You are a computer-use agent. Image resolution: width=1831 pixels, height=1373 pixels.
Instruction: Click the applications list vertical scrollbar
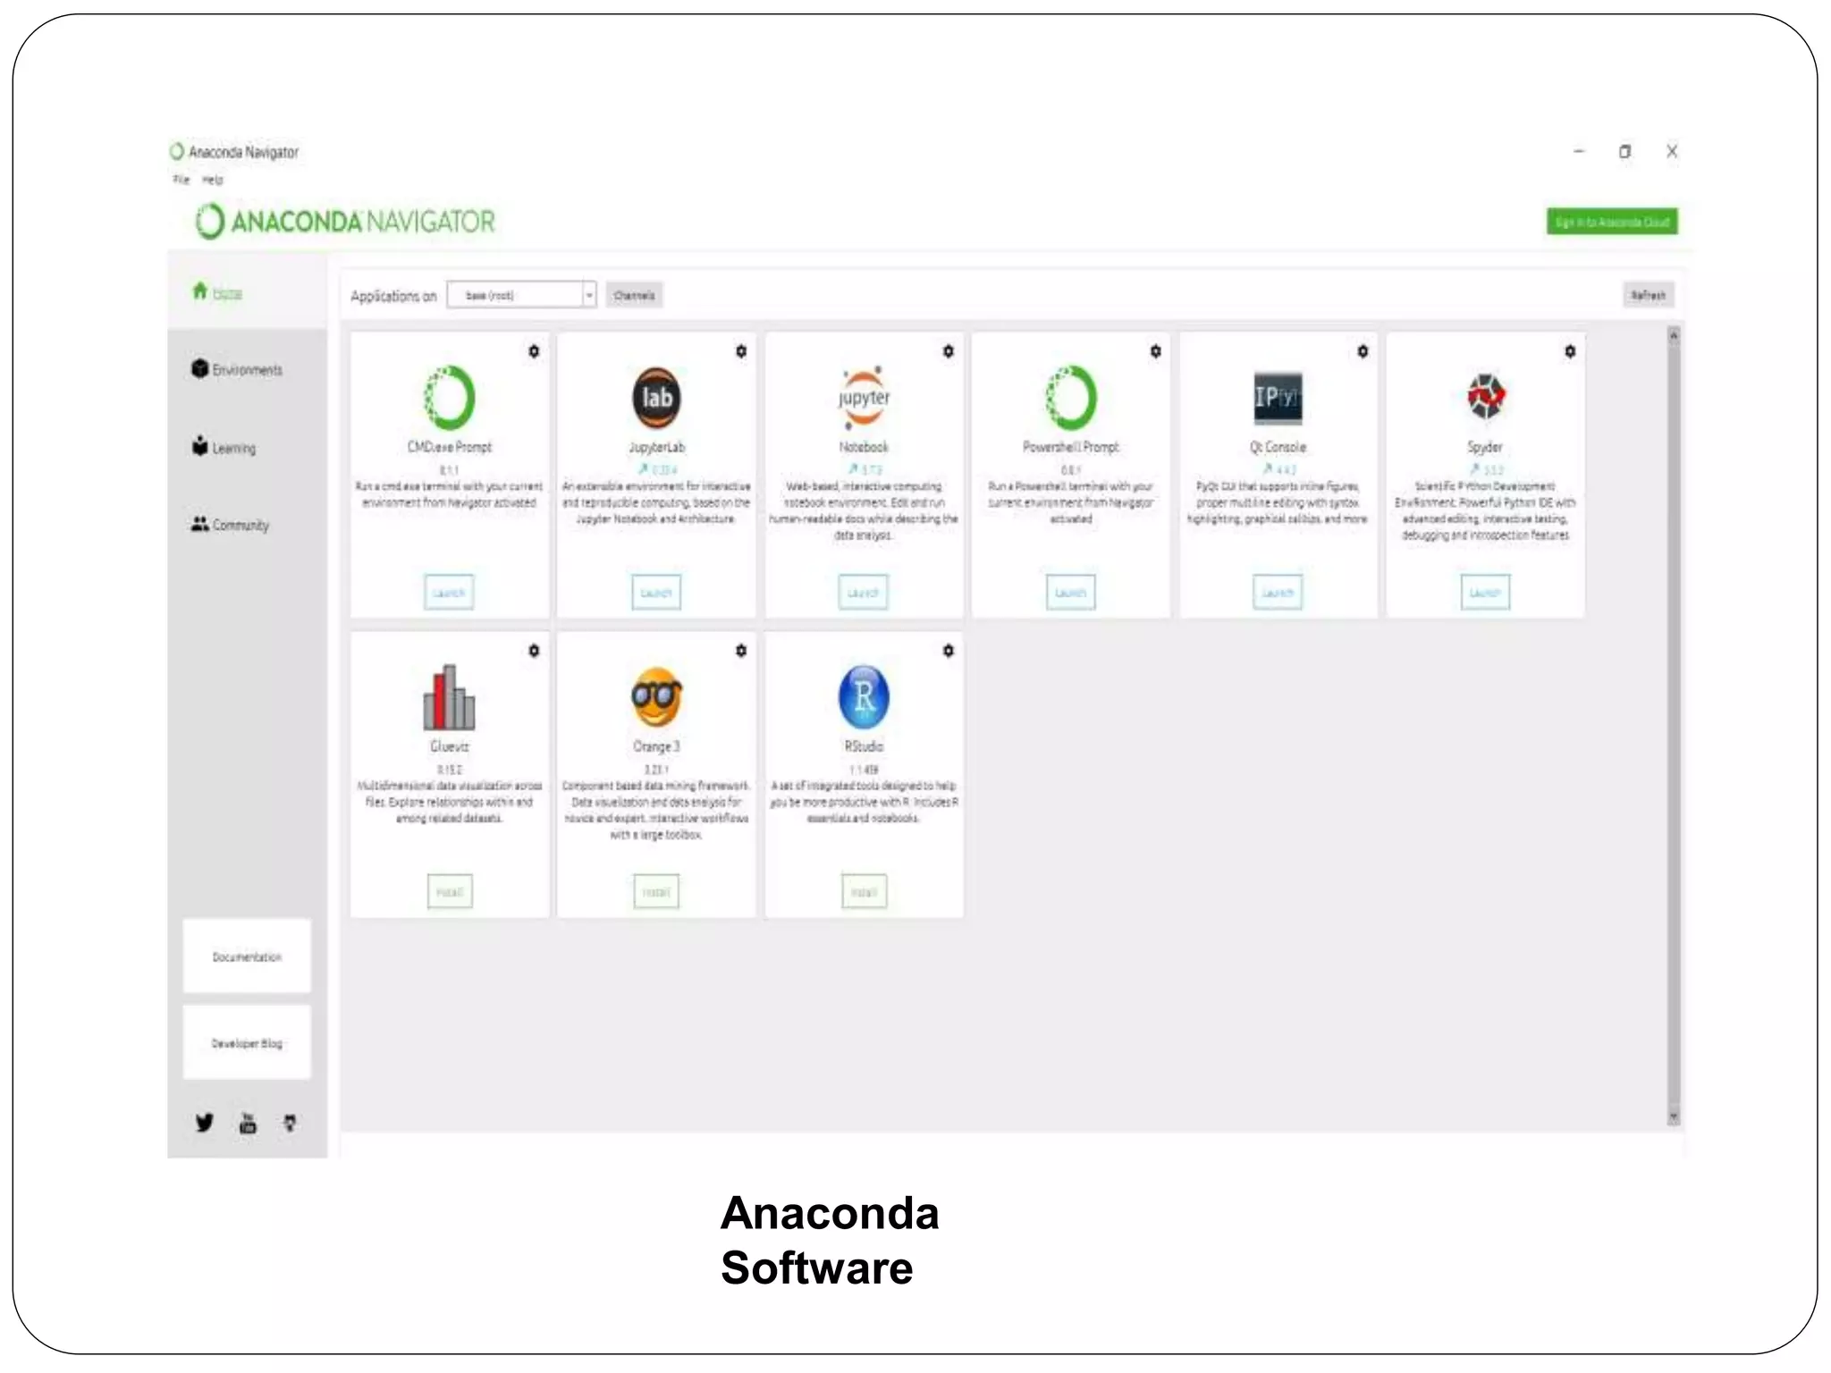(1674, 726)
